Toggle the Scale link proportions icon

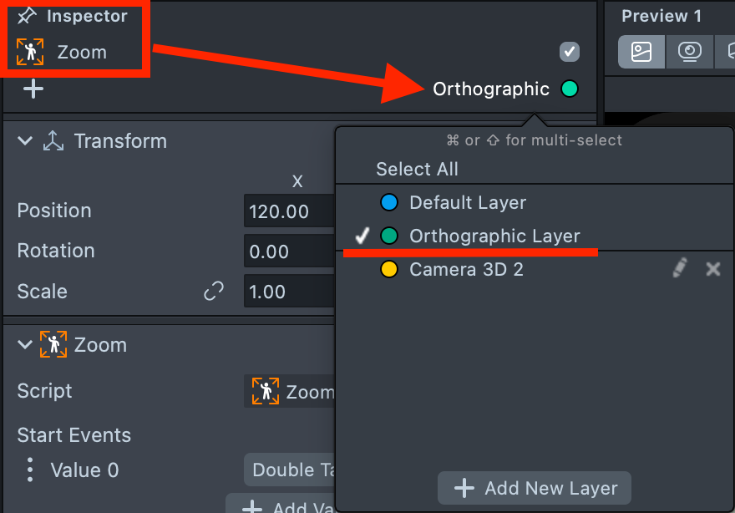pyautogui.click(x=214, y=292)
